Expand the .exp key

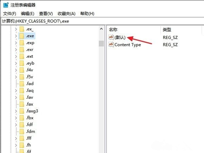(16, 43)
